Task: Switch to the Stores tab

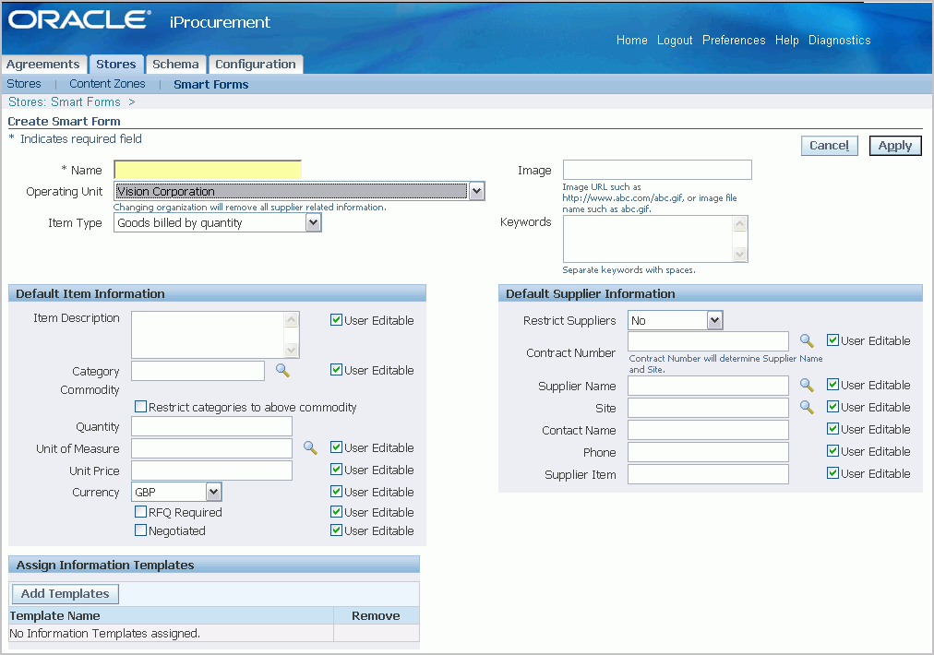Action: (116, 65)
